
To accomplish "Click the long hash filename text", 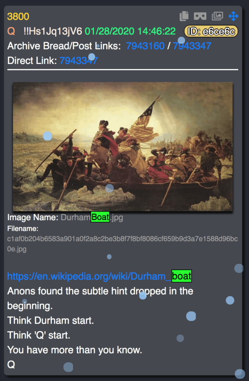I will tap(122, 244).
